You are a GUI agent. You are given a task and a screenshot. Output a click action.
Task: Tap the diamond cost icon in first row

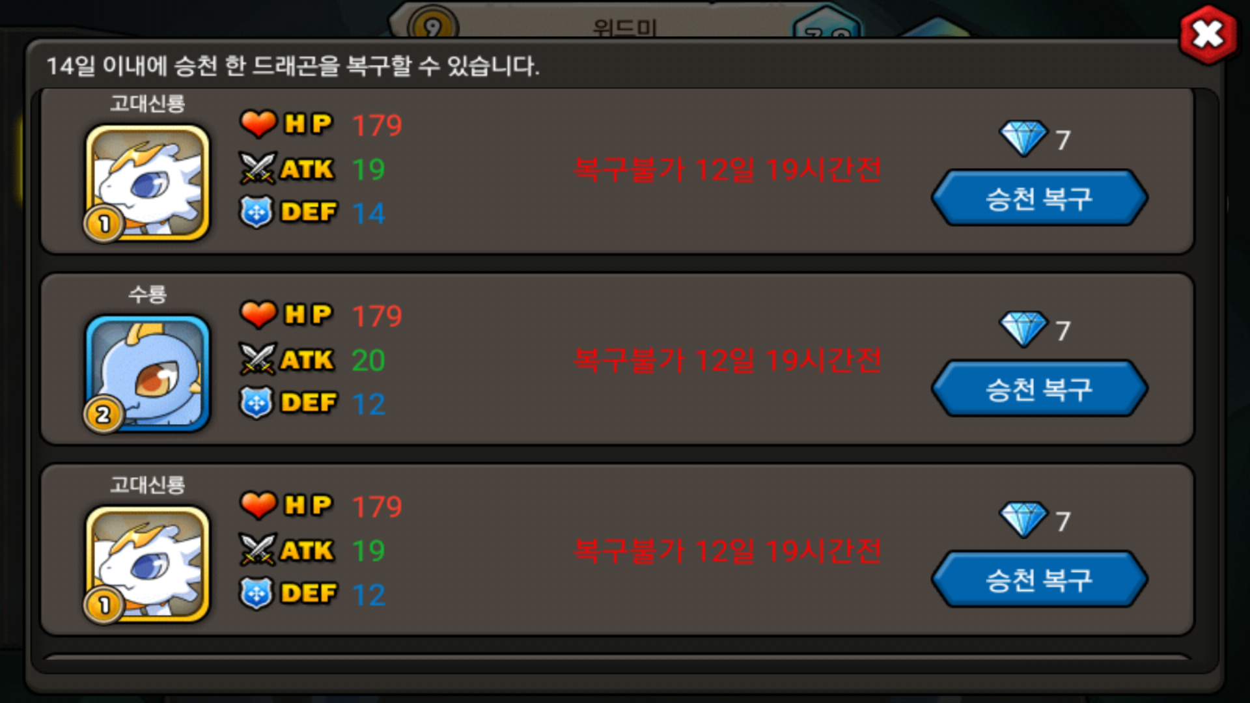point(1023,138)
